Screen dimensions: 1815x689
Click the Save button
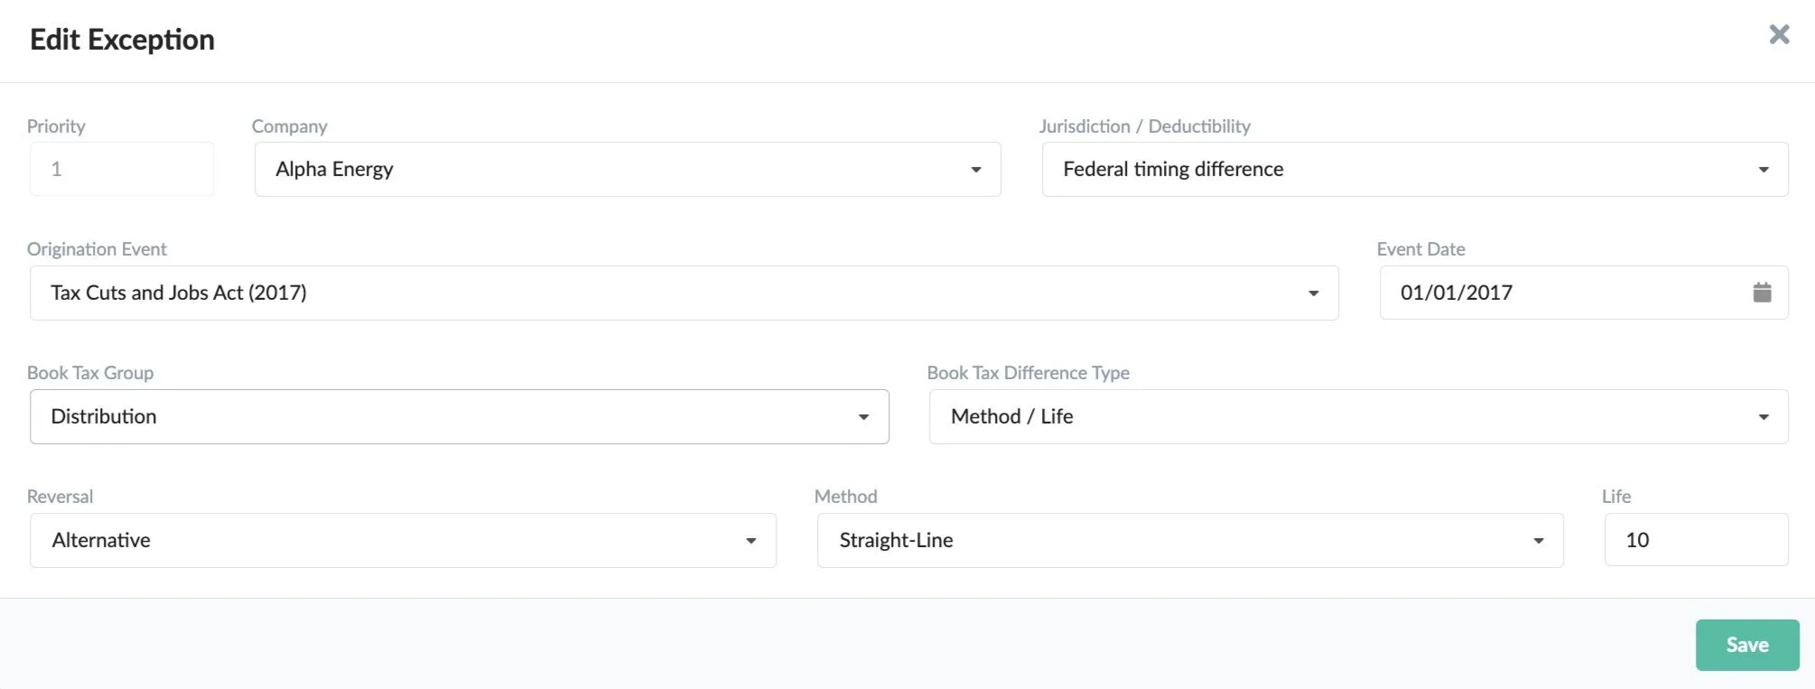point(1746,645)
